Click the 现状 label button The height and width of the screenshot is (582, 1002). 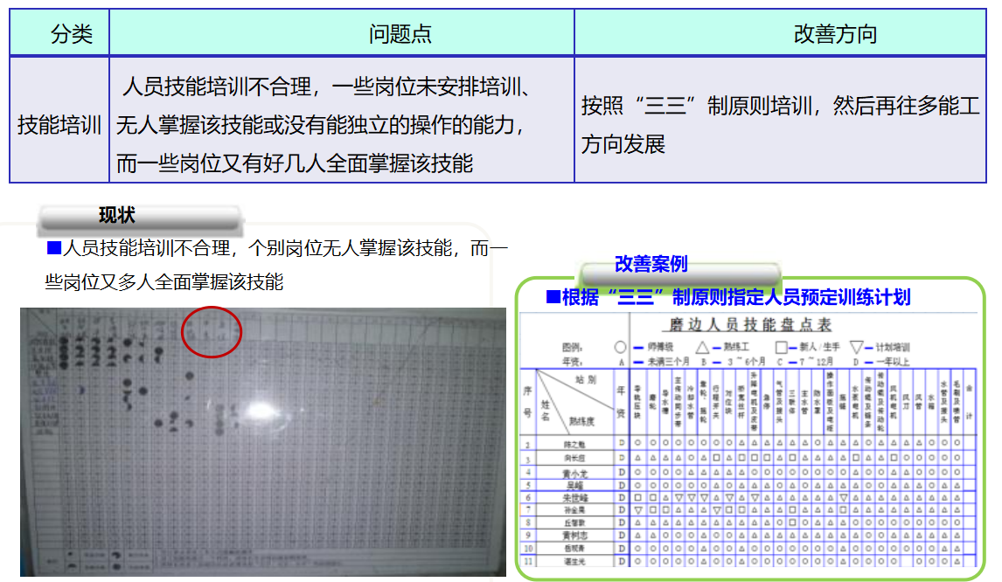pyautogui.click(x=116, y=217)
